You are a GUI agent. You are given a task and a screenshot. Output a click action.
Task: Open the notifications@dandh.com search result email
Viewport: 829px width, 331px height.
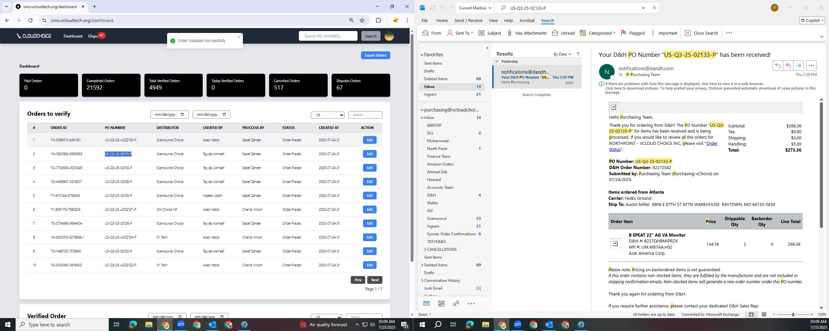[537, 77]
